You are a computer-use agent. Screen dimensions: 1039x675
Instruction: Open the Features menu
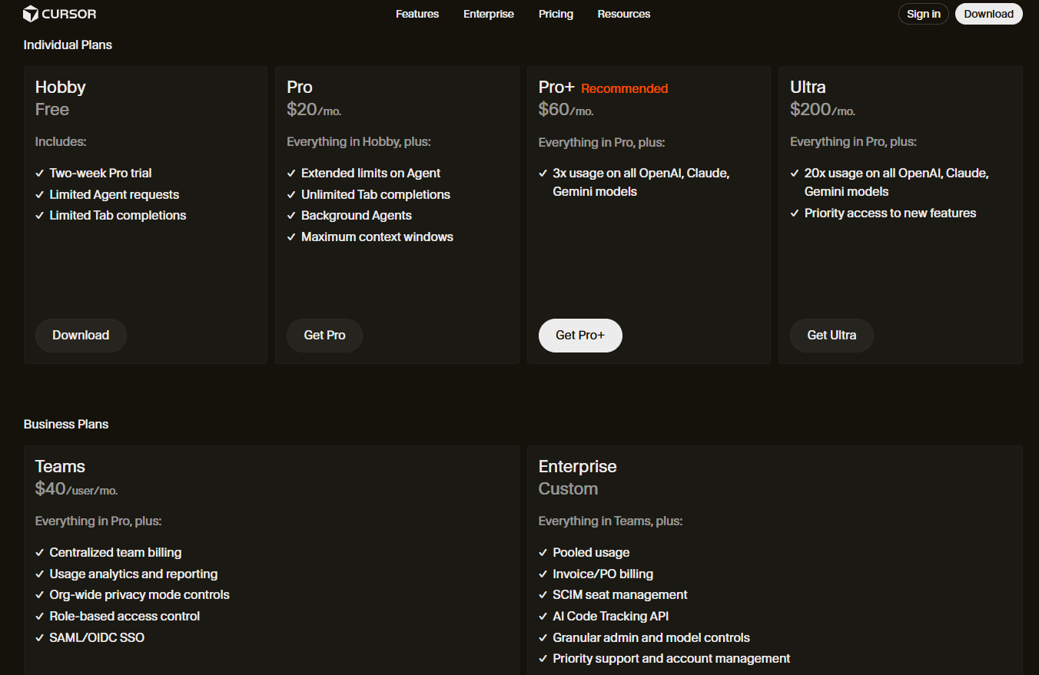point(417,14)
